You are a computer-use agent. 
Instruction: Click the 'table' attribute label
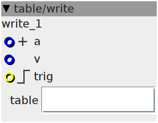(24, 100)
